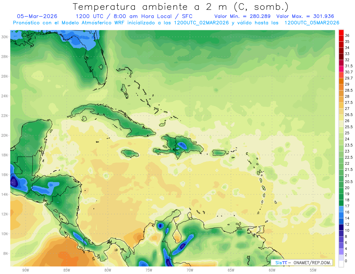Click the pink swatch between 30.7 and 31.5
The width and height of the screenshot is (355, 274).
[x=341, y=69]
